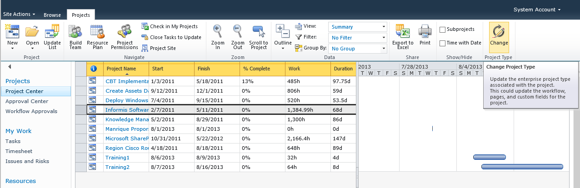Go to Approval Center in sidebar
This screenshot has width=580, height=188.
pos(26,101)
